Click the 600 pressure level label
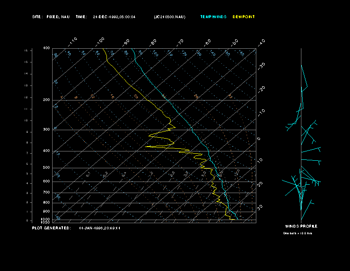 click(x=46, y=182)
